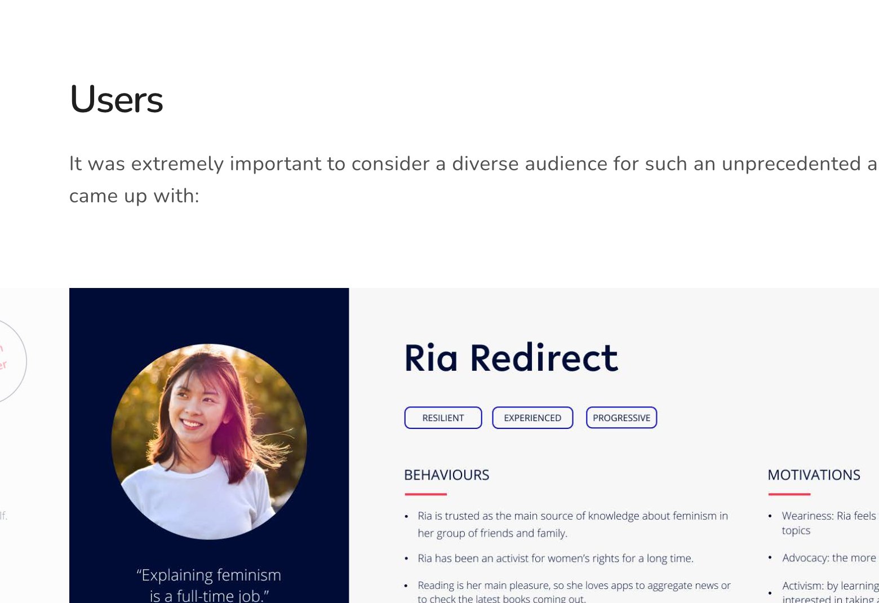This screenshot has width=879, height=603.
Task: Click the "Weariness: Ria feels" motivation bullet
Action: [x=829, y=523]
